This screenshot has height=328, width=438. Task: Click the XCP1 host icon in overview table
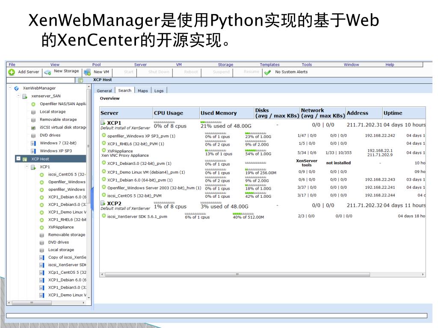pos(103,123)
